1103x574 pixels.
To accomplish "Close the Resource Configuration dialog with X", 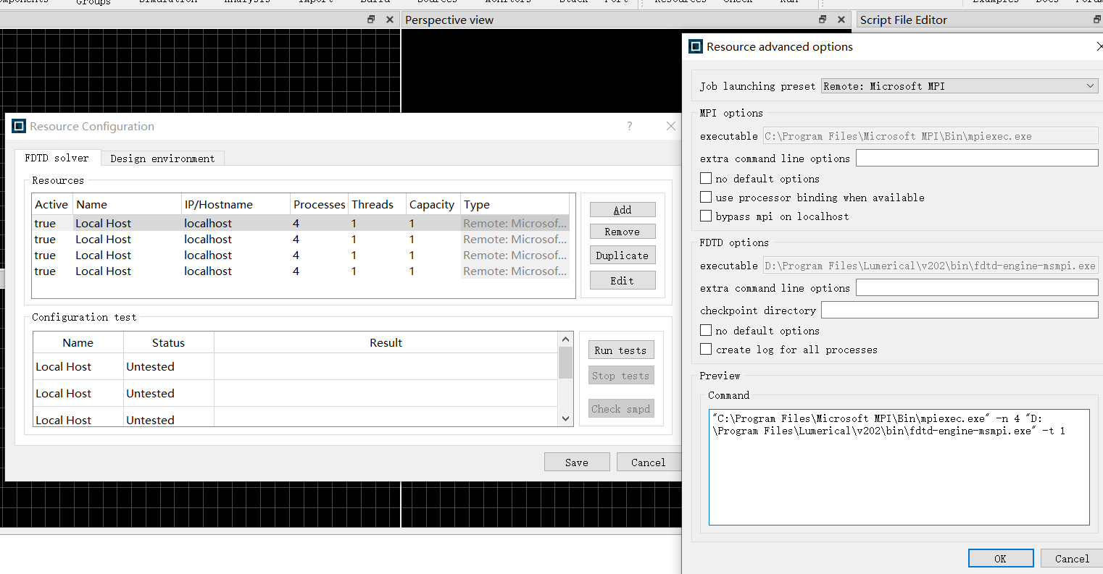I will [x=670, y=126].
